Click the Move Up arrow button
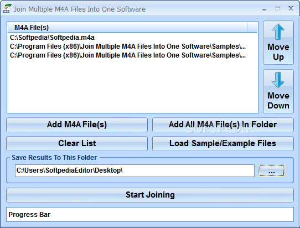The height and width of the screenshot is (228, 300). [x=278, y=43]
